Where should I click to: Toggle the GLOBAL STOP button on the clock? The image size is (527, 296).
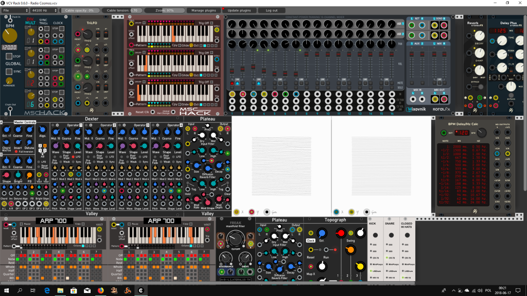pos(9,57)
